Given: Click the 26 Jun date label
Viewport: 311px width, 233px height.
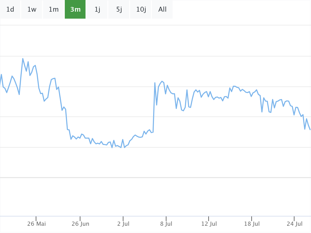Looking at the screenshot, I should coord(80,224).
